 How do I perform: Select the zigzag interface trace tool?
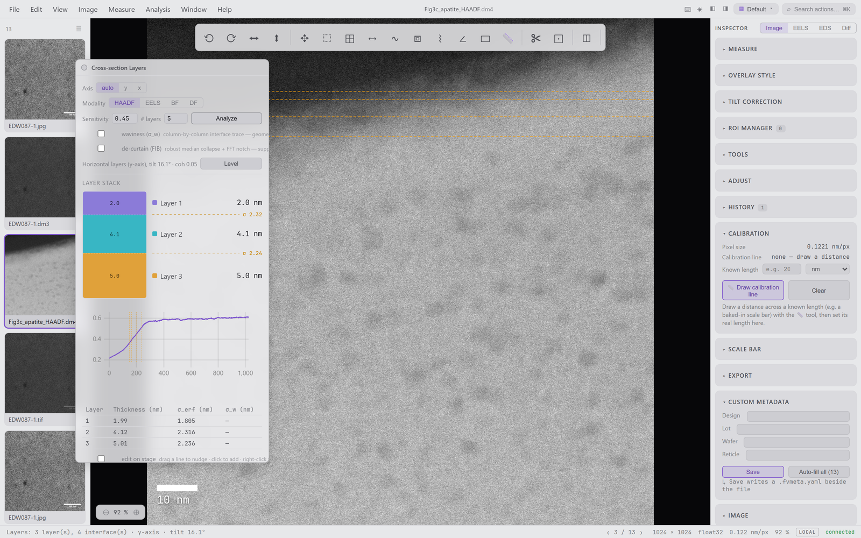(x=440, y=38)
